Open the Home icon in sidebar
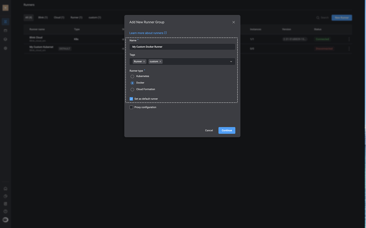 (x=5, y=189)
